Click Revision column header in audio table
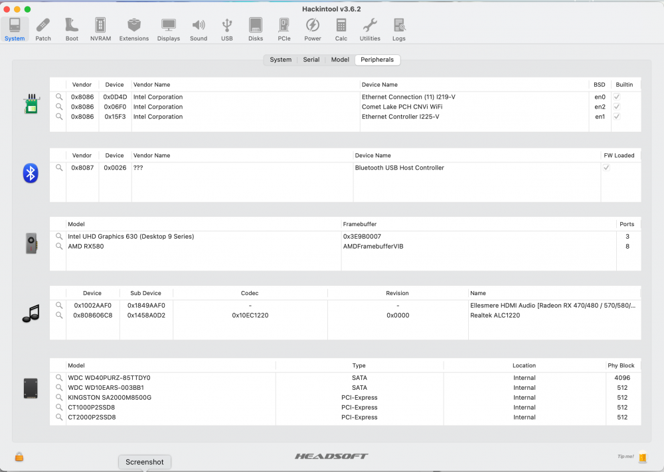 click(397, 293)
